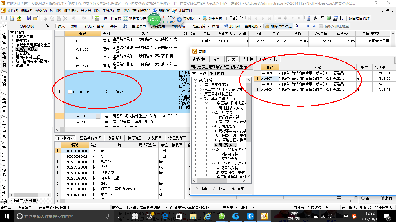This screenshot has width=396, height=222.
Task: Click the save disk icon
Action: point(29,18)
